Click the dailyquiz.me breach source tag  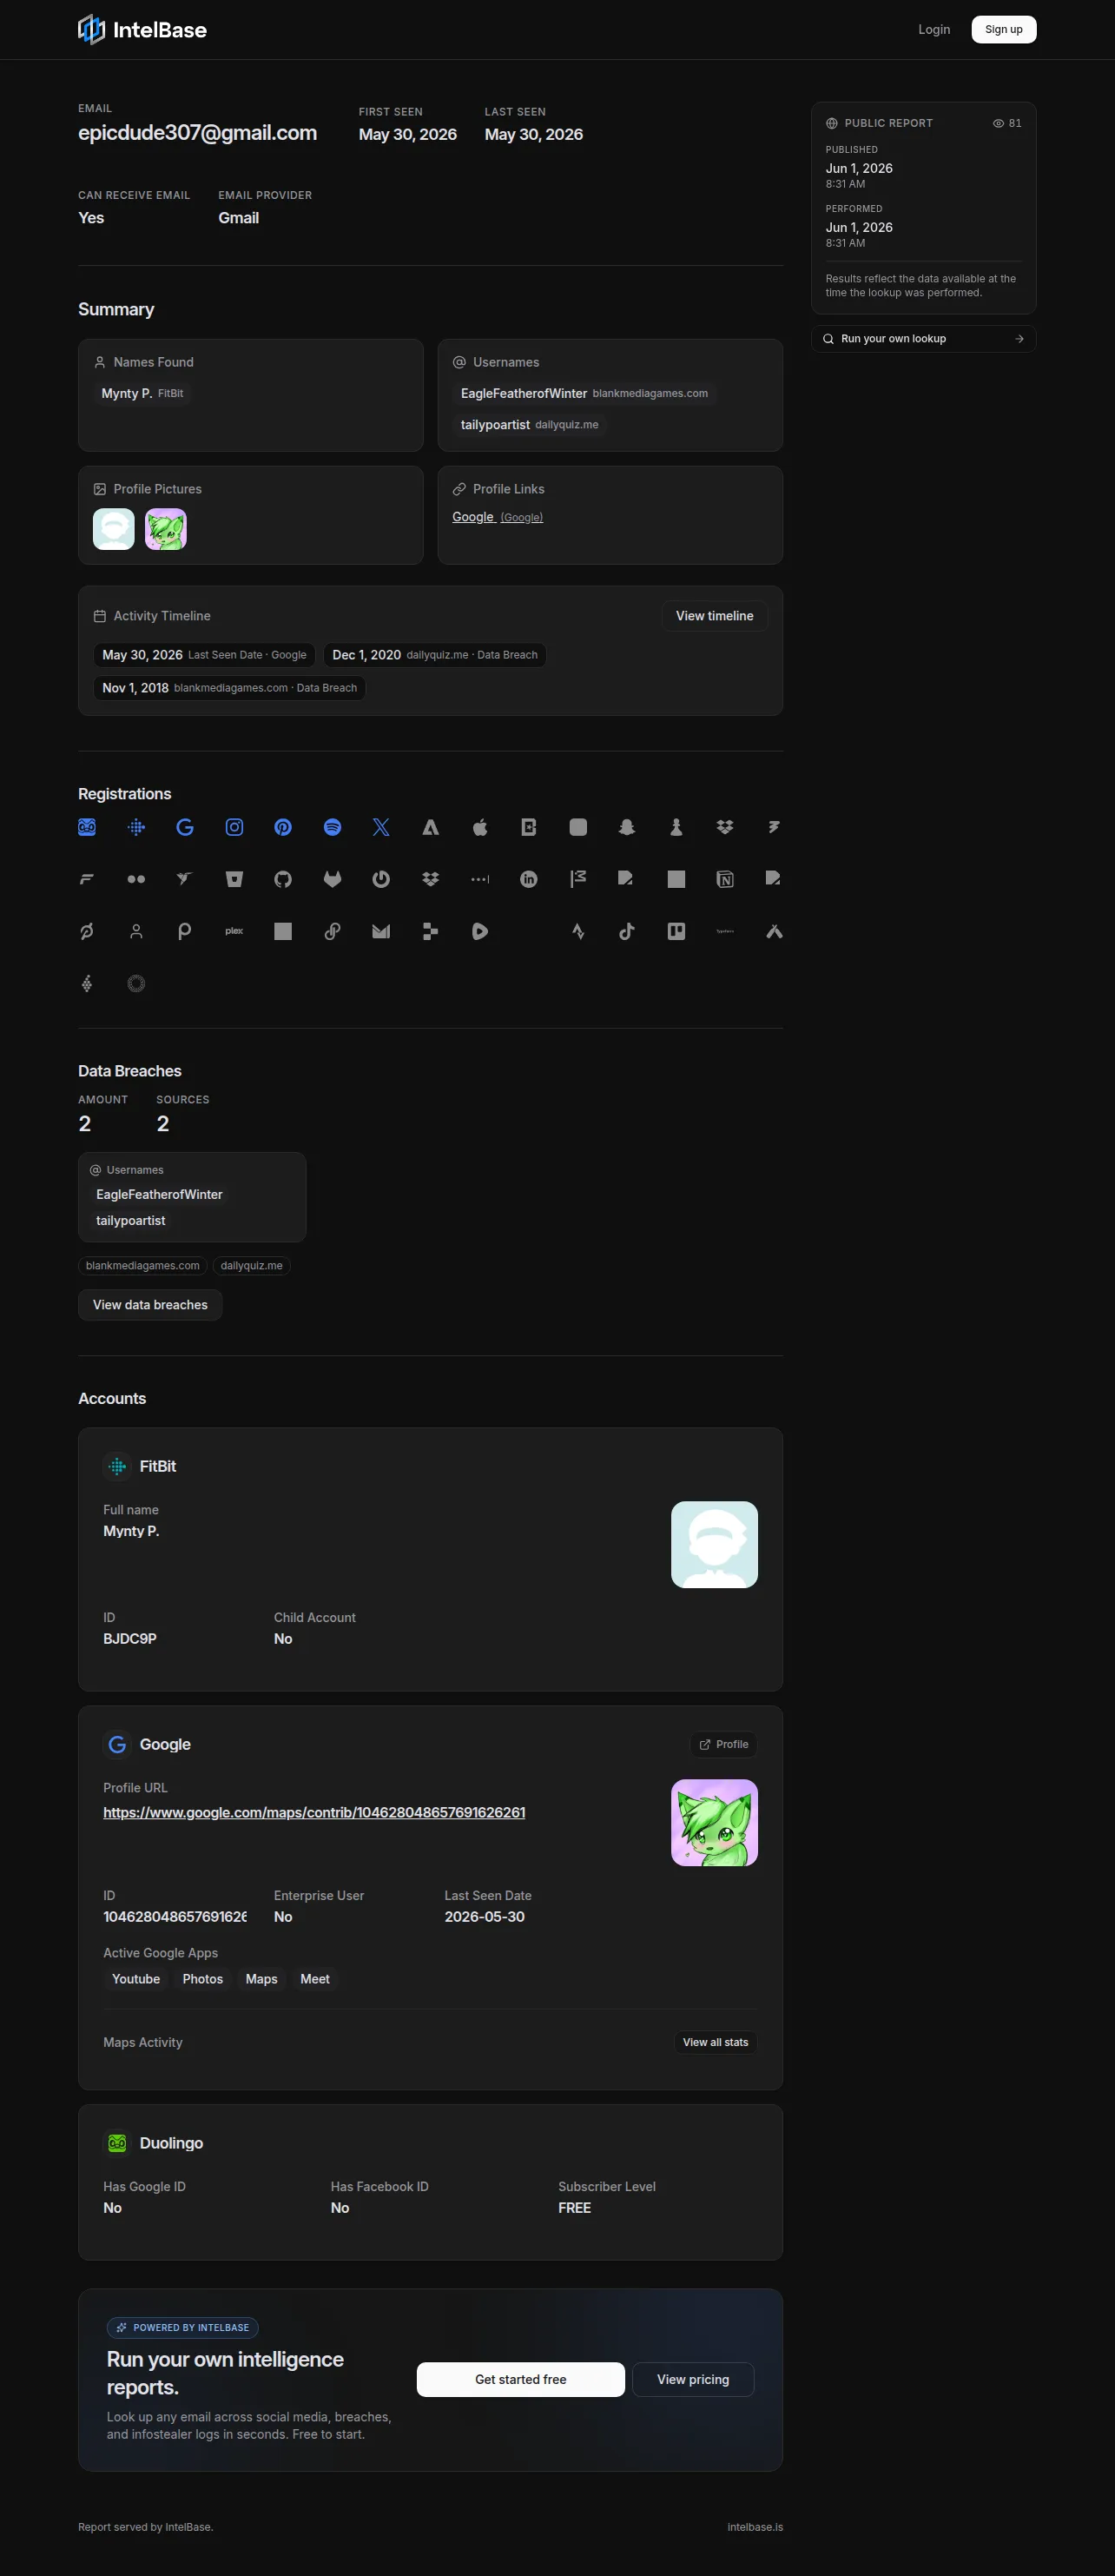252,1266
